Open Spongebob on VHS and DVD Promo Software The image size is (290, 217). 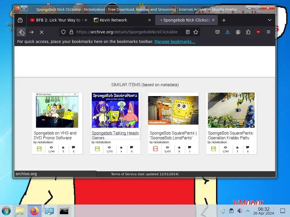click(55, 135)
